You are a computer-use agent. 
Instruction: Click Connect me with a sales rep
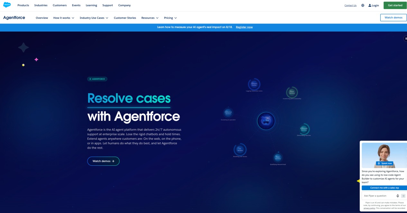[x=384, y=188]
